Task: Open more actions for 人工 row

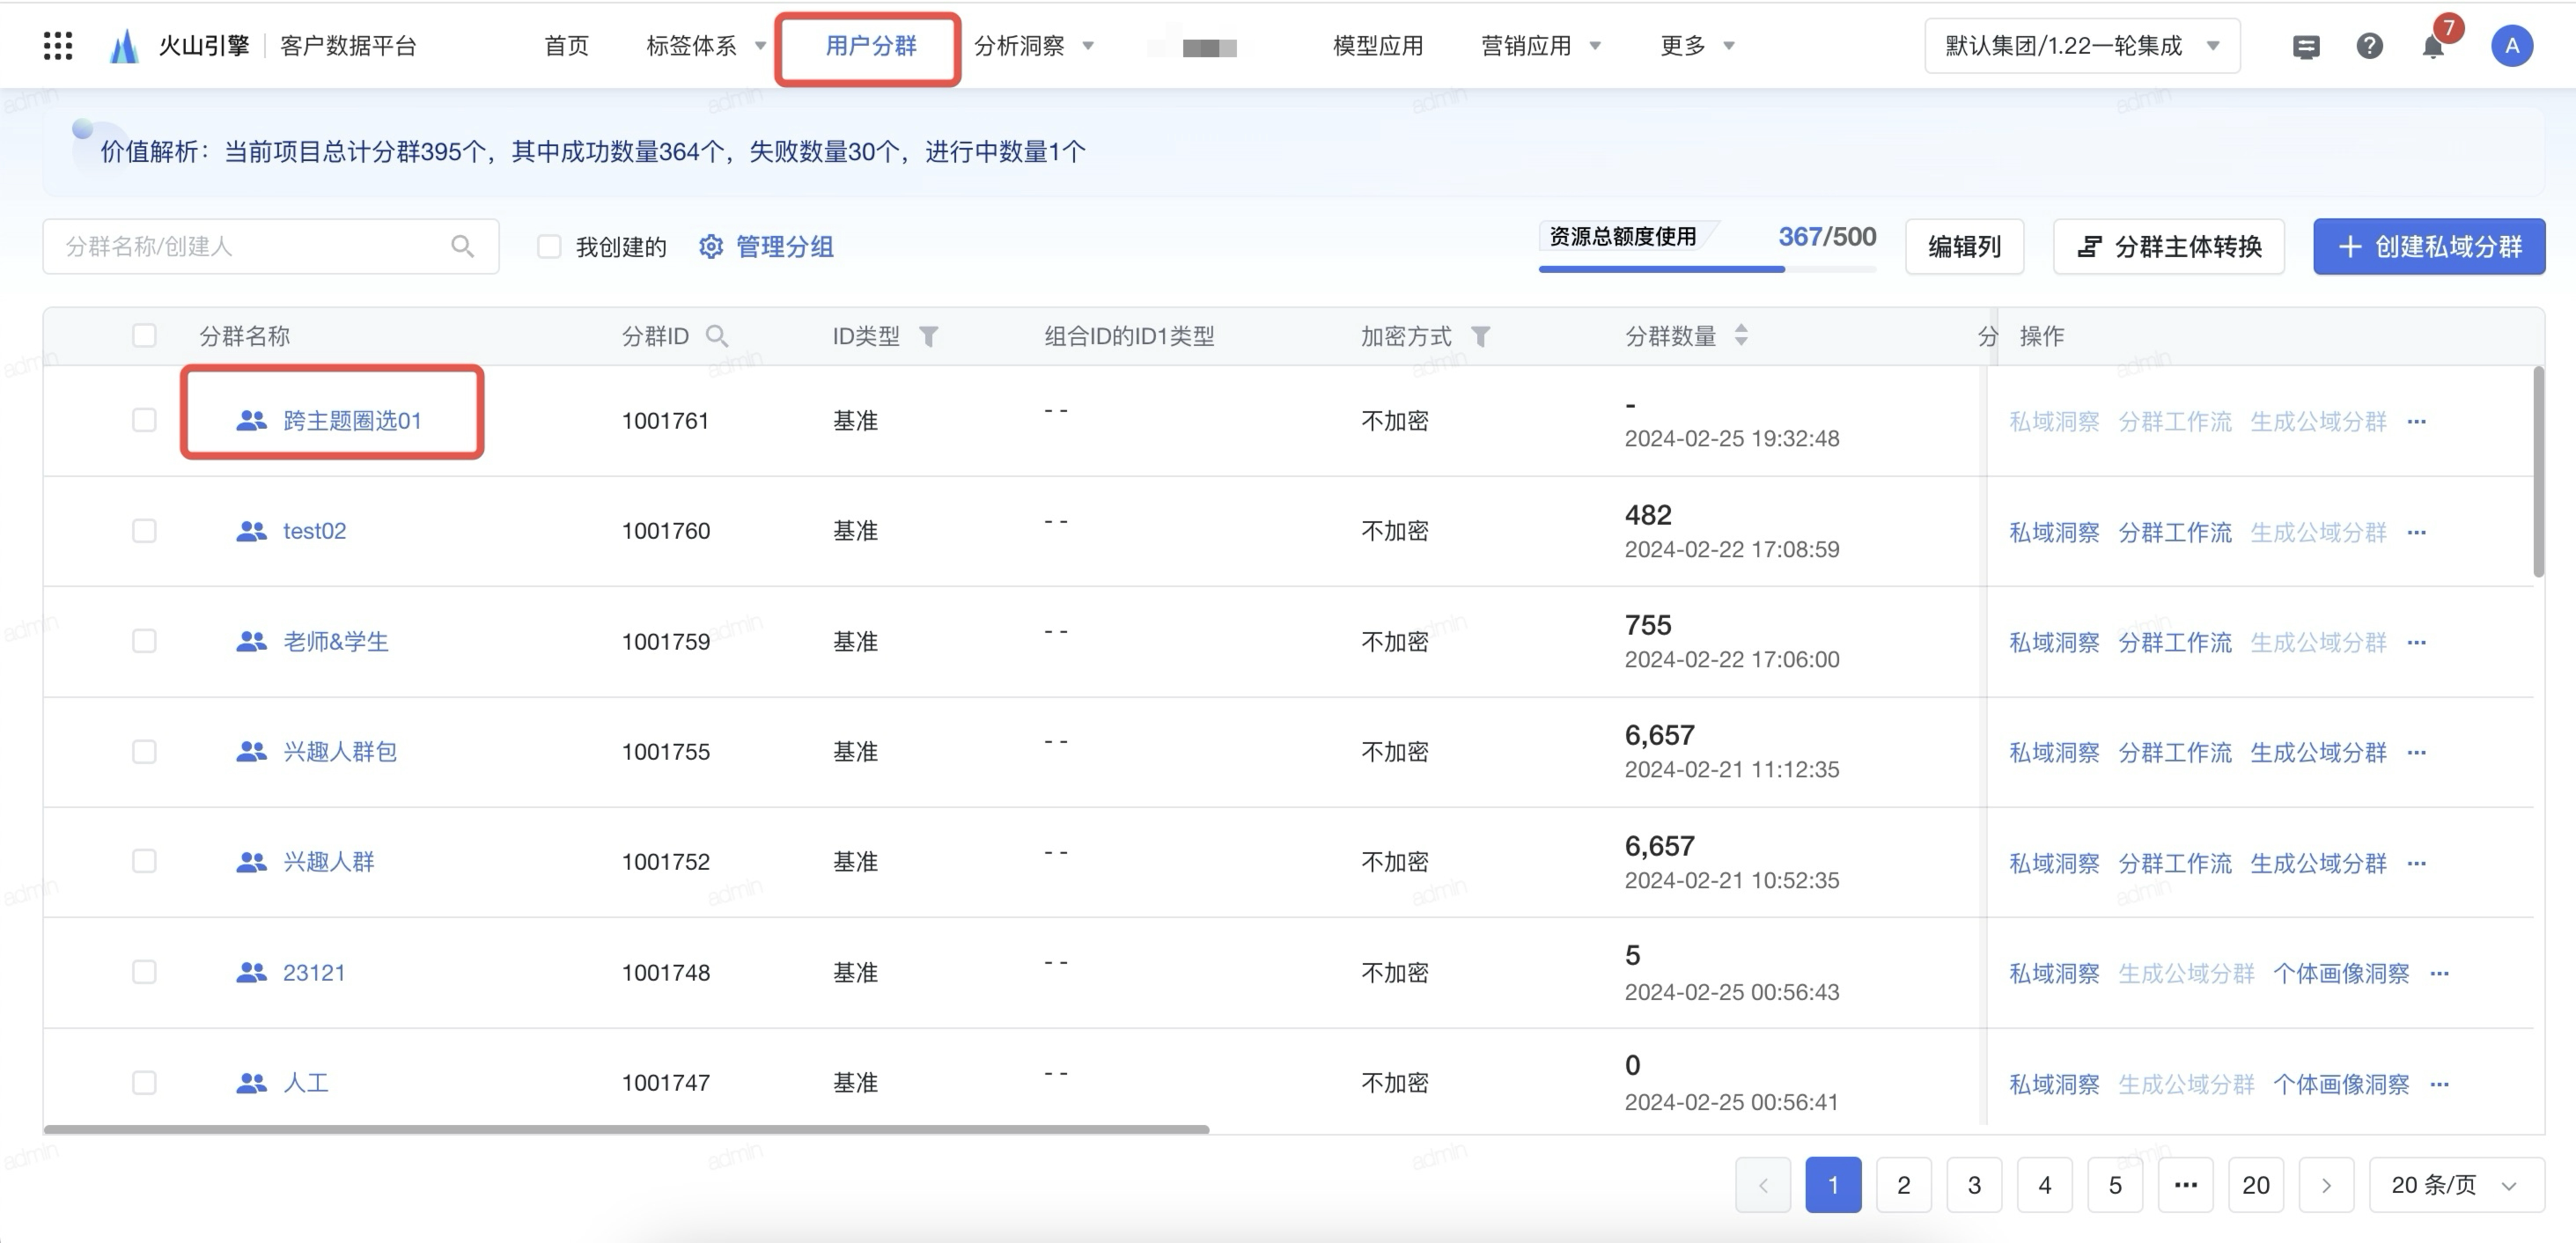Action: pyautogui.click(x=2440, y=1084)
